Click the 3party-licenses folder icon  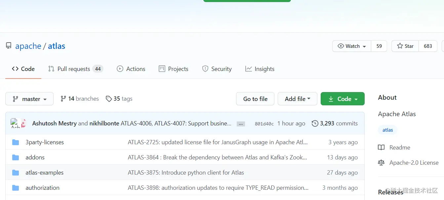tap(16, 142)
